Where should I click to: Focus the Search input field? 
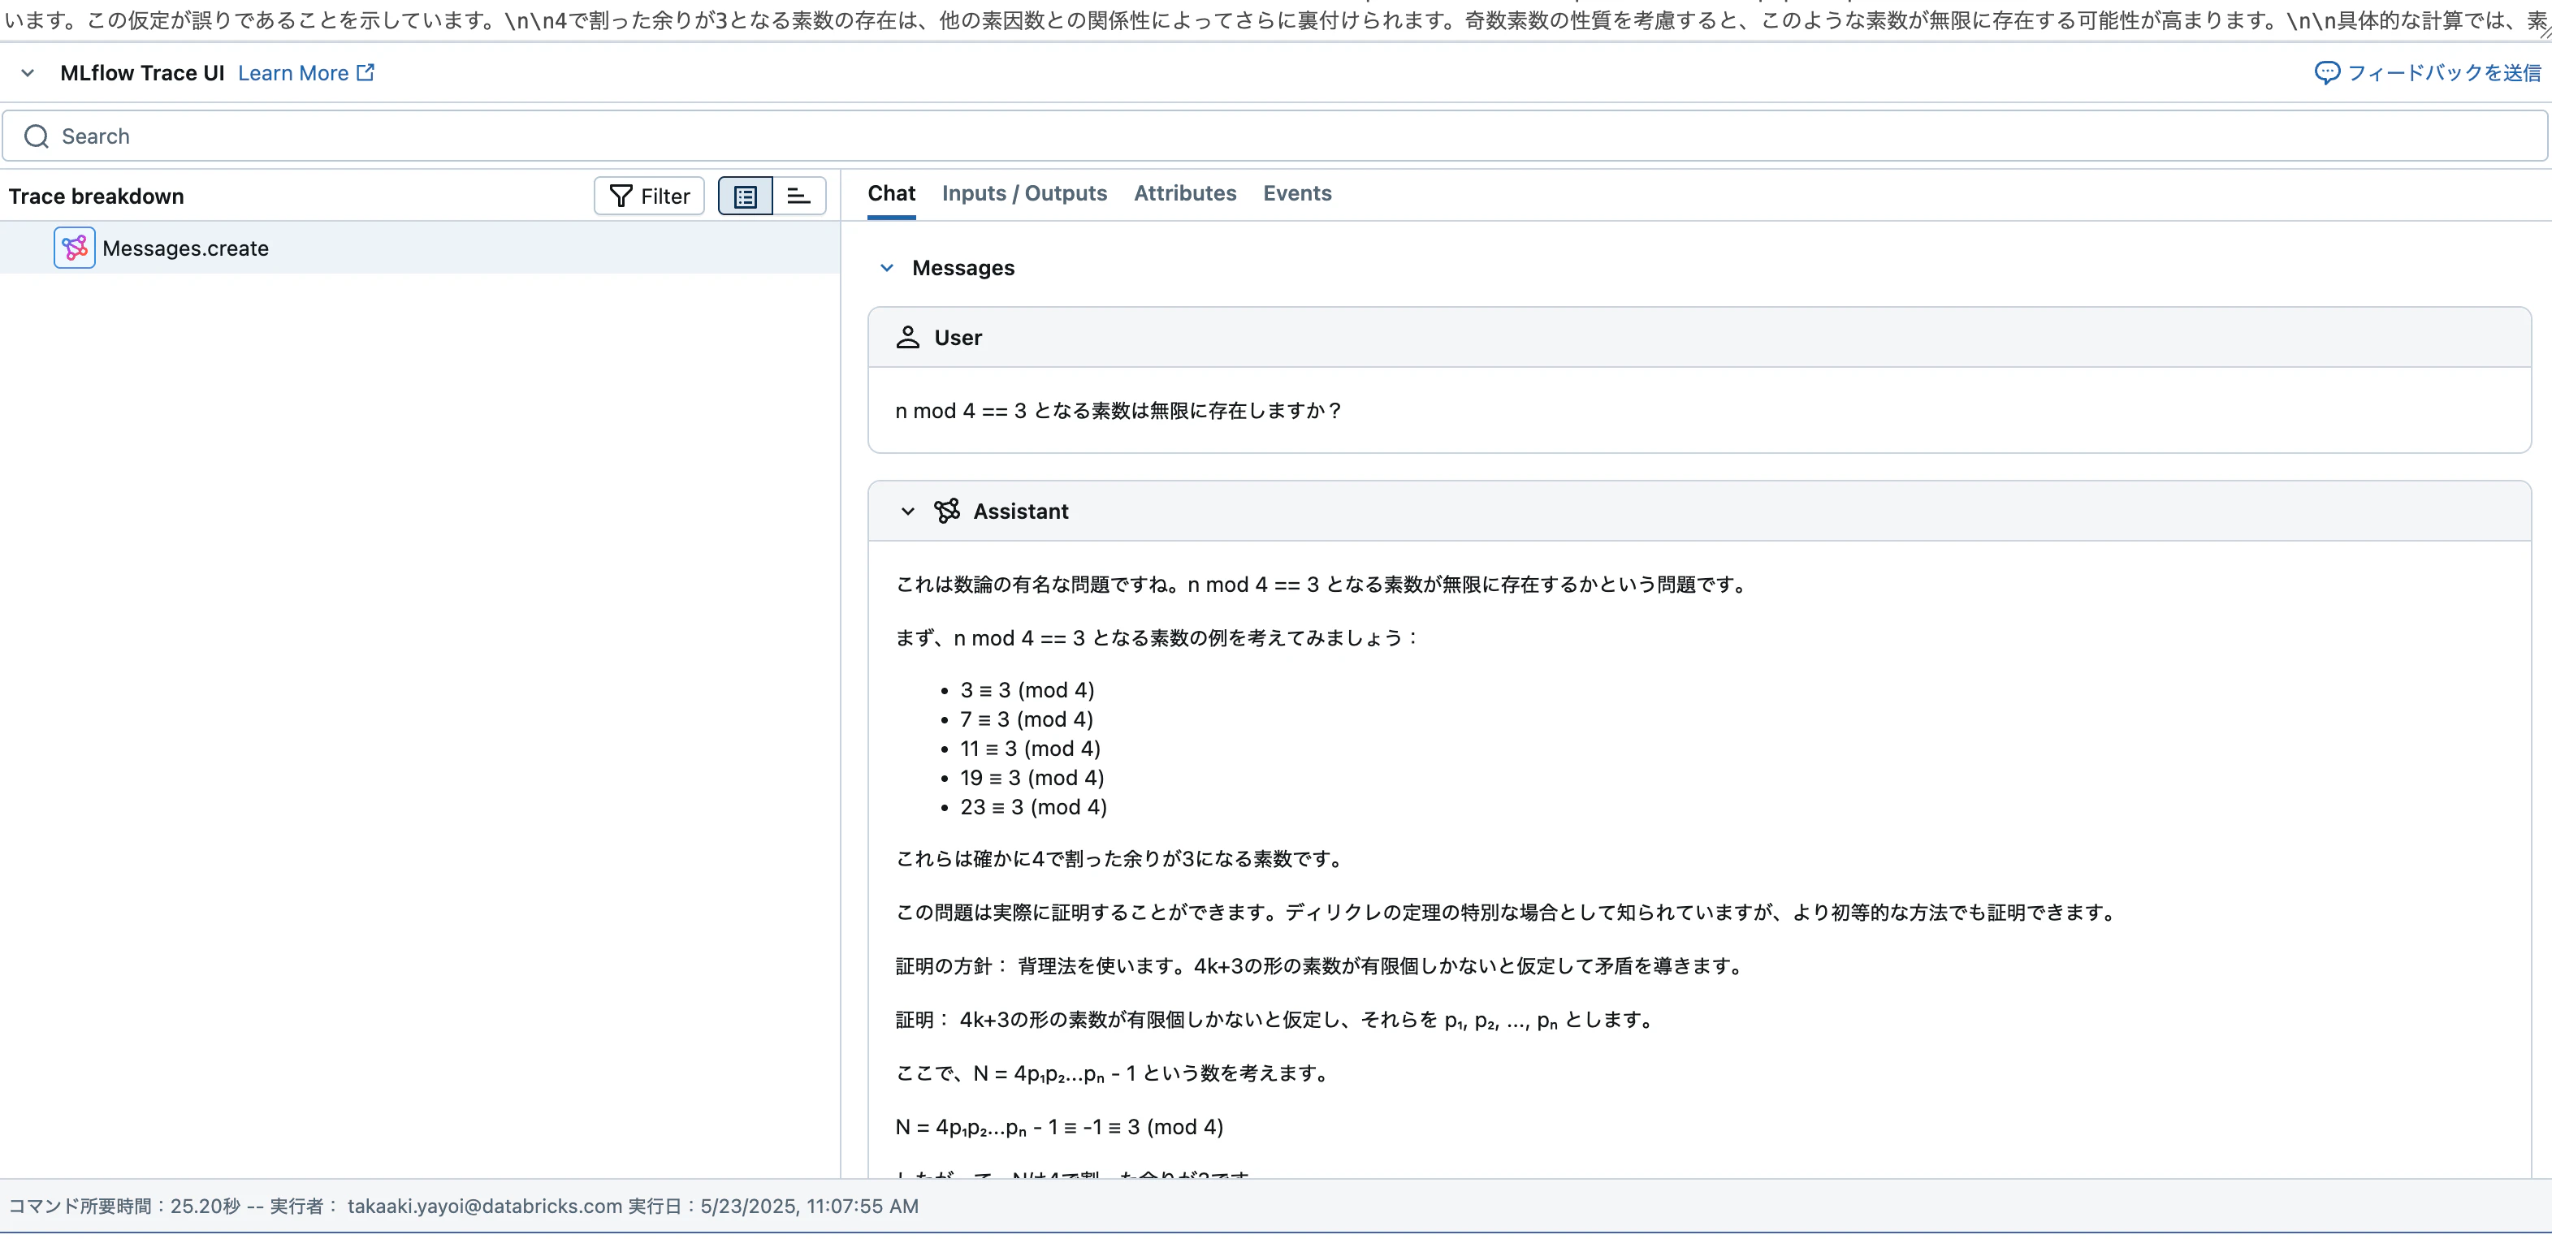(1275, 136)
